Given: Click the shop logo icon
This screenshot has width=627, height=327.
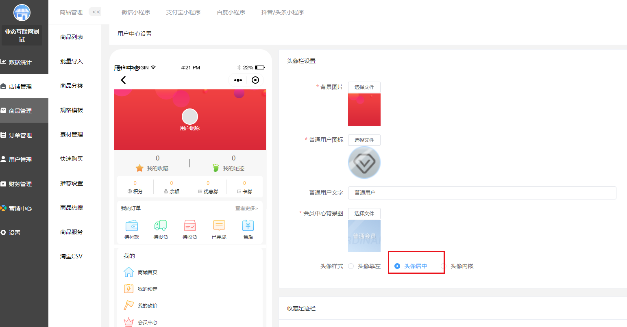Looking at the screenshot, I should (22, 13).
